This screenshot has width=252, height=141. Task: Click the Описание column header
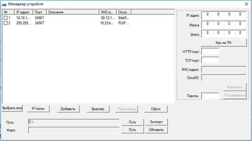73,12
